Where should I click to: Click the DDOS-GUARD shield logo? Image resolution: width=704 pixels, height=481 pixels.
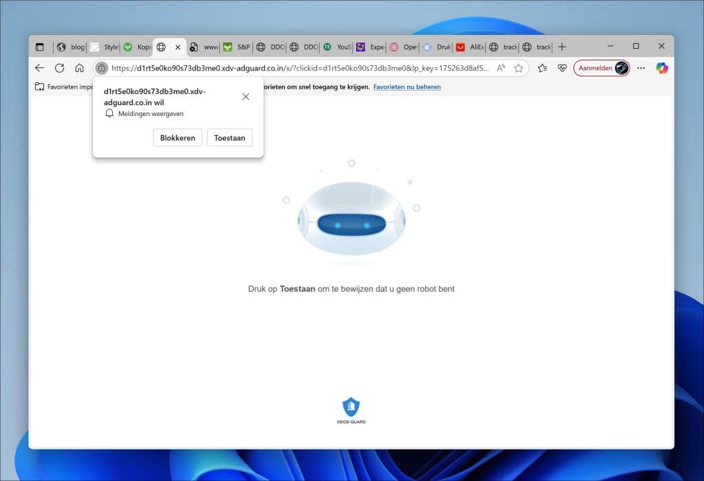pos(351,406)
